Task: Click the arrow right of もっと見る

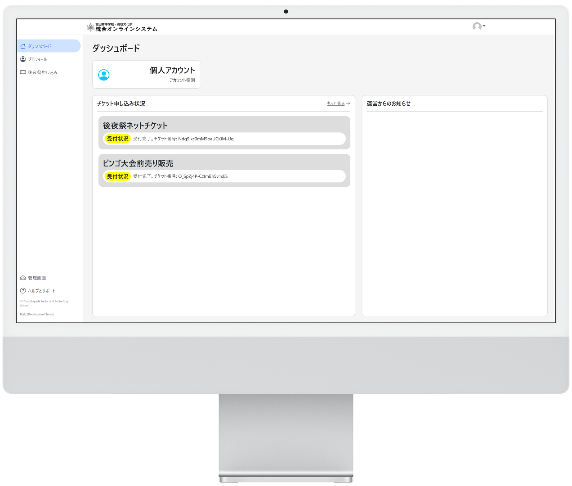Action: 348,103
